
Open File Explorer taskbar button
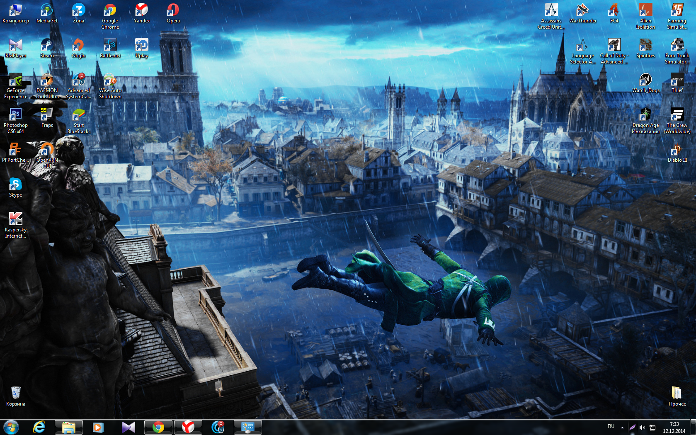69,427
